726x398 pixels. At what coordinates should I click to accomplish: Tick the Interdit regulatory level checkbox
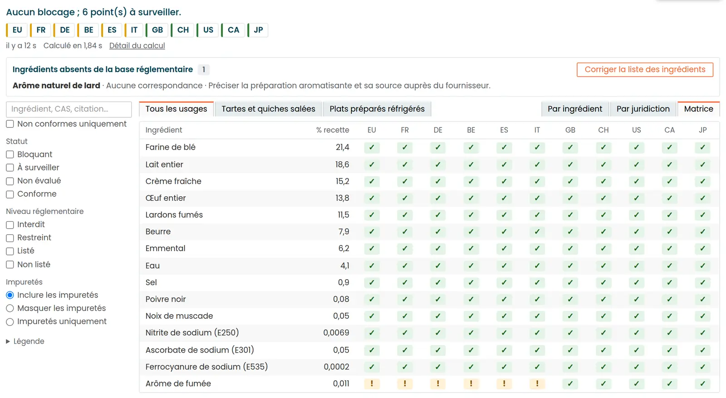(x=10, y=225)
